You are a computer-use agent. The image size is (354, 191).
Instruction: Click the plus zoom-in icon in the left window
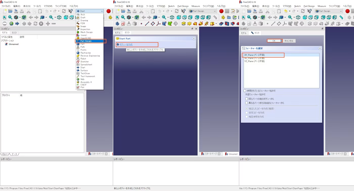click(x=48, y=24)
